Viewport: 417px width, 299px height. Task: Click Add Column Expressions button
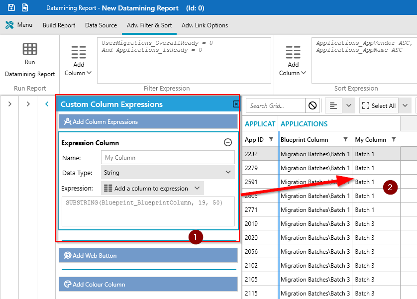148,121
